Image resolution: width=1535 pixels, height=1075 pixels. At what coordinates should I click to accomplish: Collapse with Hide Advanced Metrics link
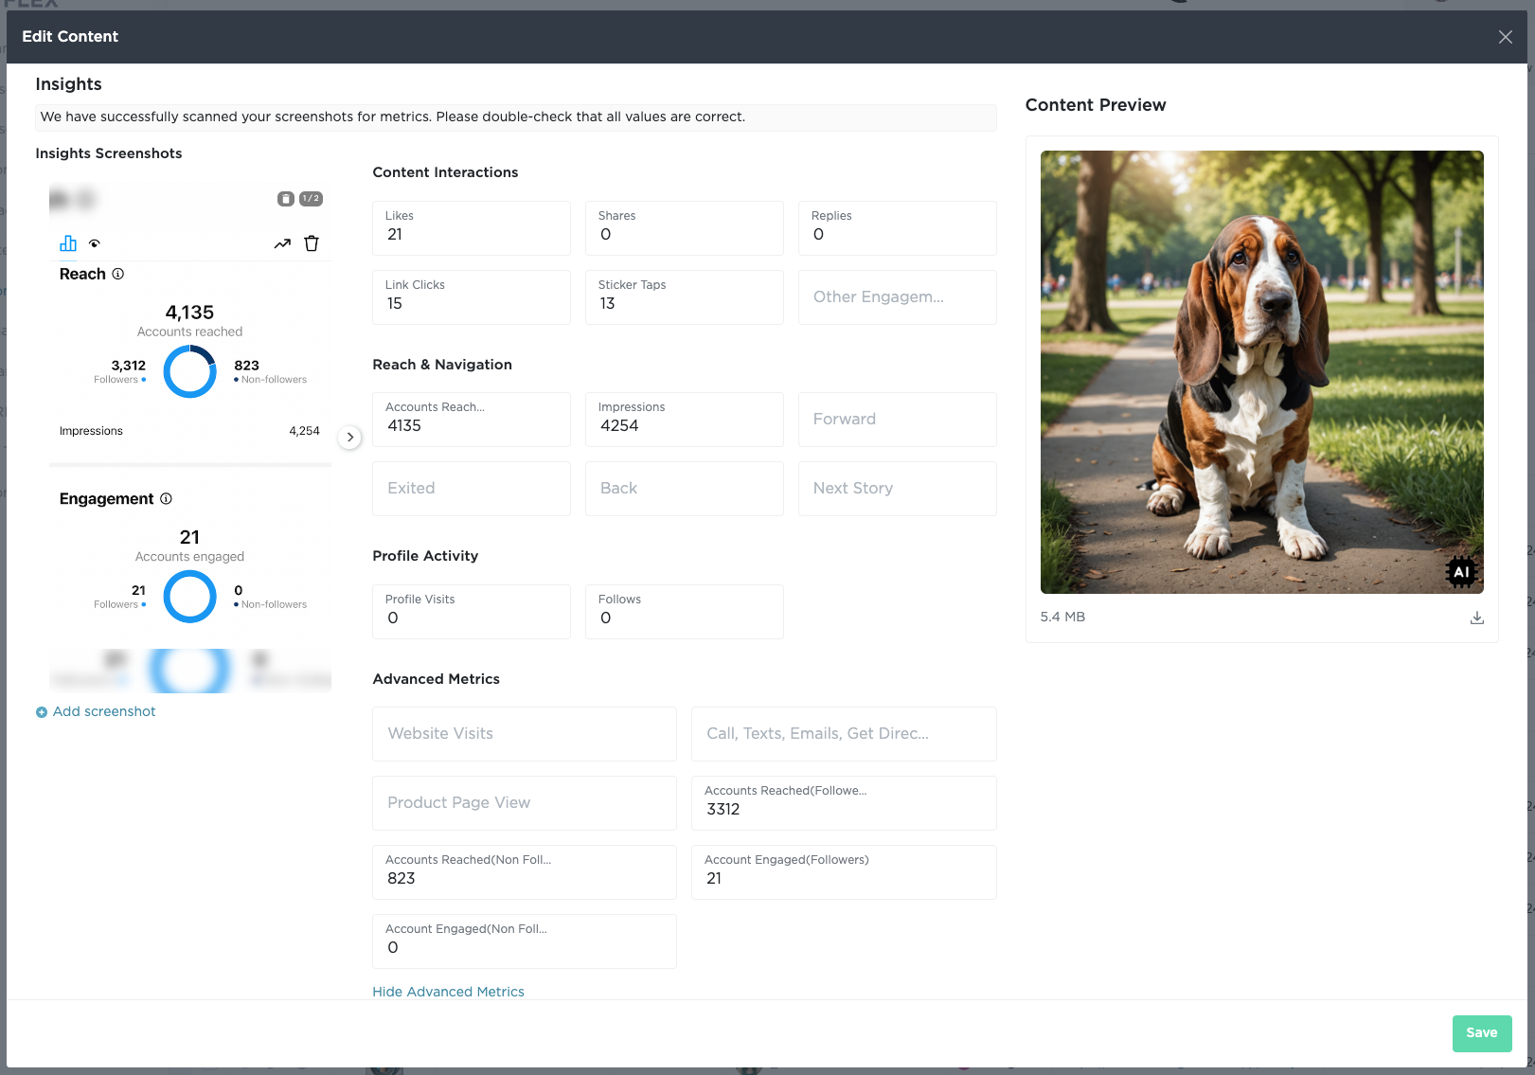pos(448,992)
